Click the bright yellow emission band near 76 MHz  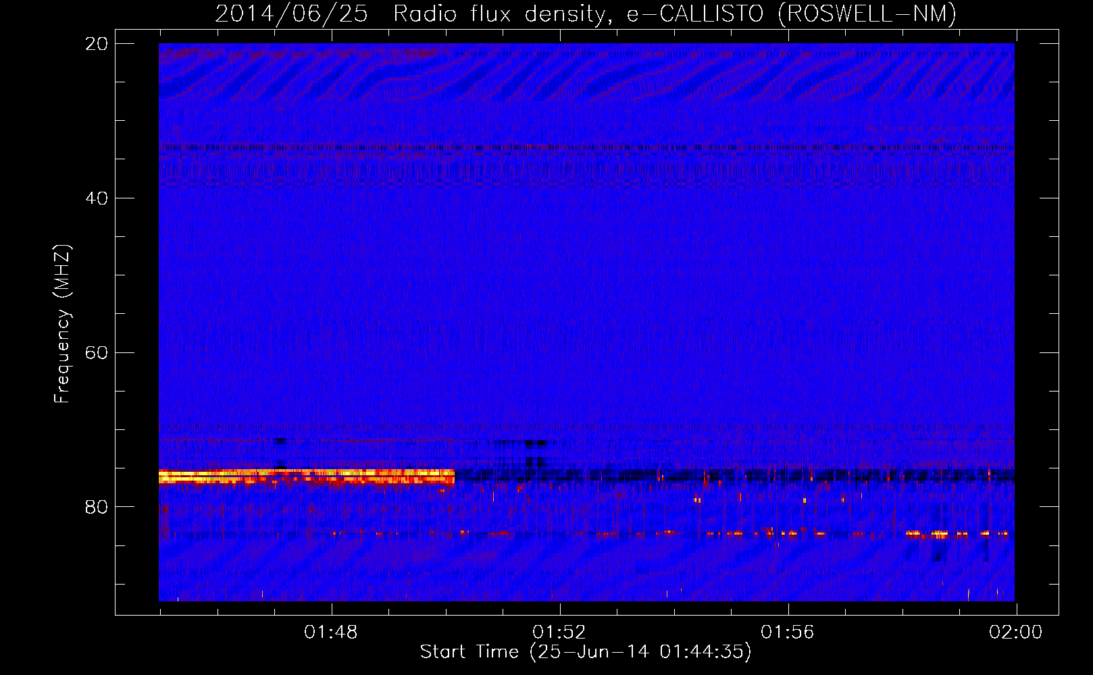(307, 477)
